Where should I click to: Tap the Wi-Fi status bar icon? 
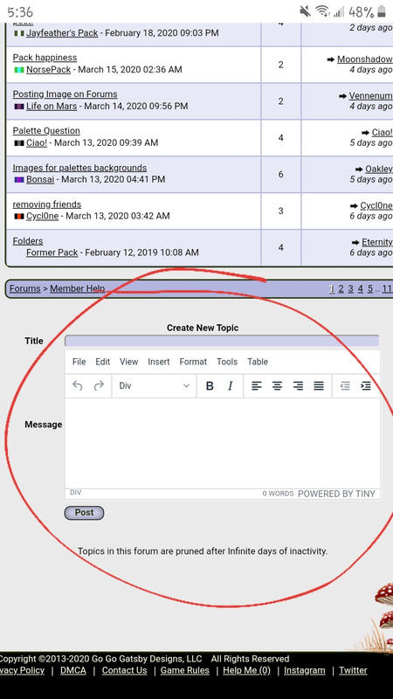(x=322, y=11)
